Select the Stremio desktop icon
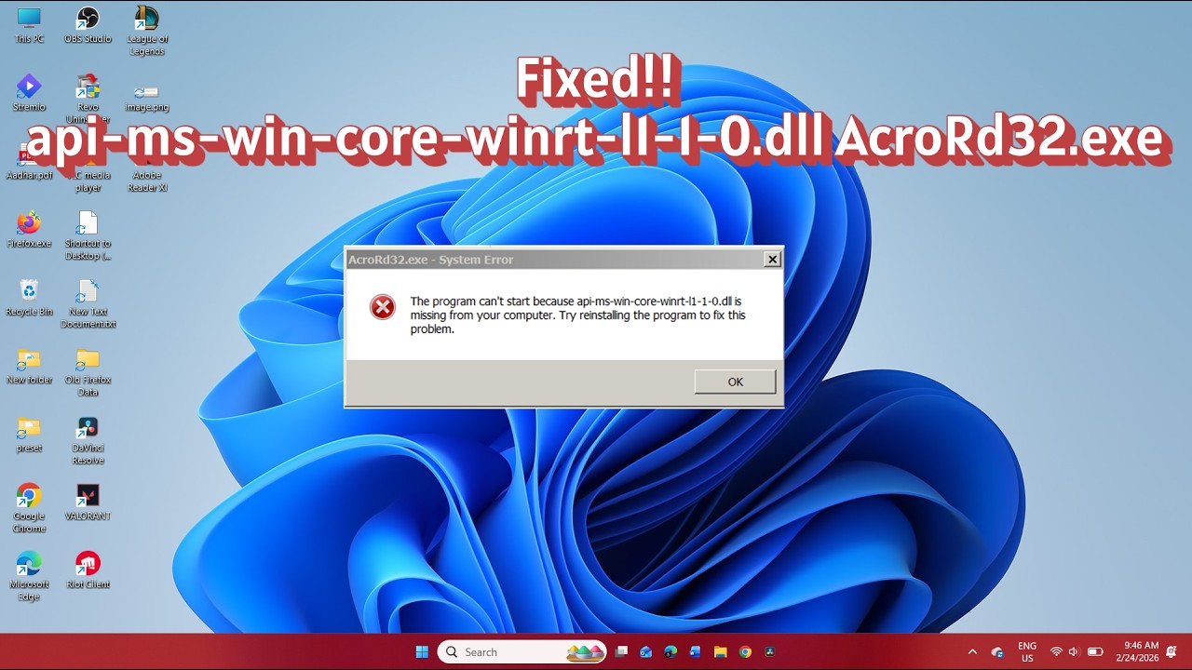Image resolution: width=1192 pixels, height=670 pixels. click(x=29, y=93)
